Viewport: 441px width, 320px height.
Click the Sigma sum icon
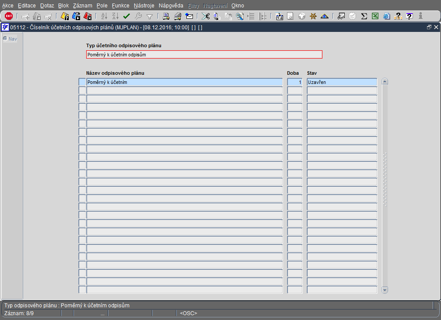[364, 16]
